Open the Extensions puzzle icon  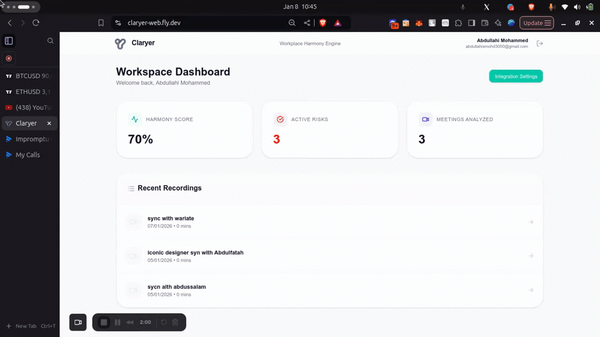click(x=458, y=23)
